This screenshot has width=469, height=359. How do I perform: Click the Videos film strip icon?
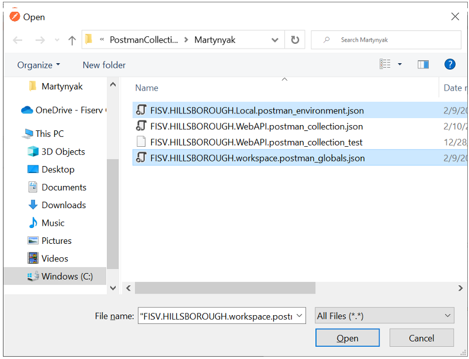coord(33,258)
